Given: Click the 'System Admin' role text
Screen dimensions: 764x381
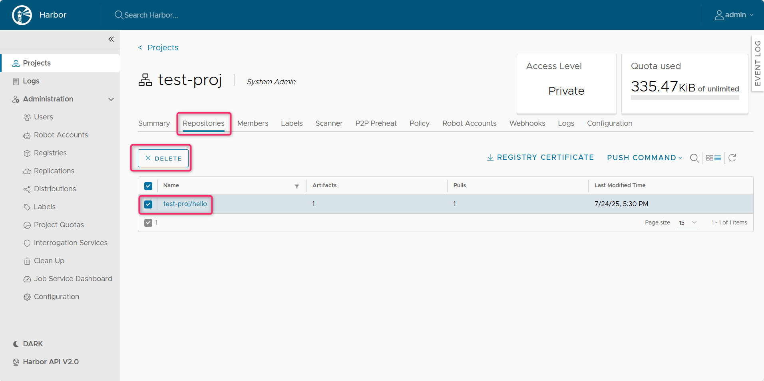Looking at the screenshot, I should point(271,82).
